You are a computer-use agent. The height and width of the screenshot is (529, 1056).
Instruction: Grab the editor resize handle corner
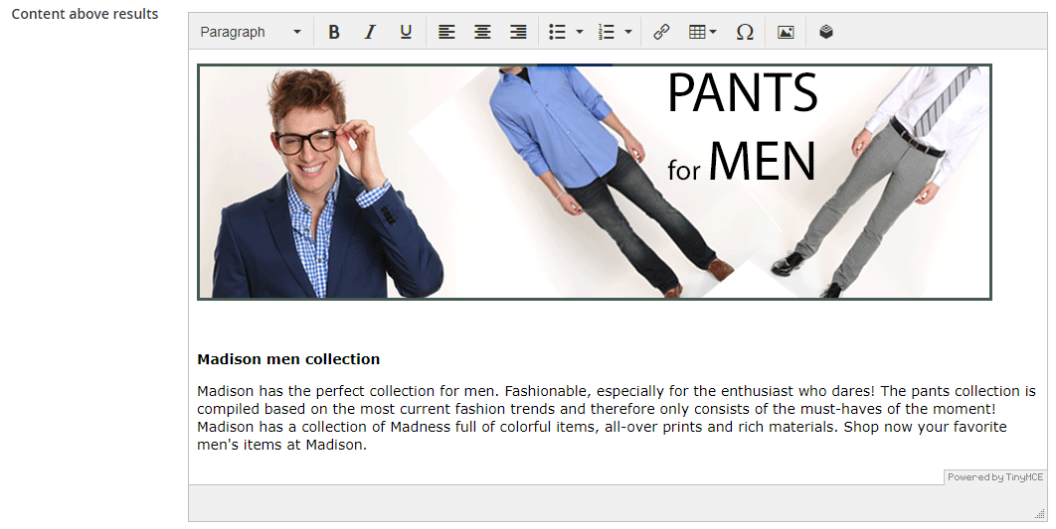pyautogui.click(x=1040, y=514)
